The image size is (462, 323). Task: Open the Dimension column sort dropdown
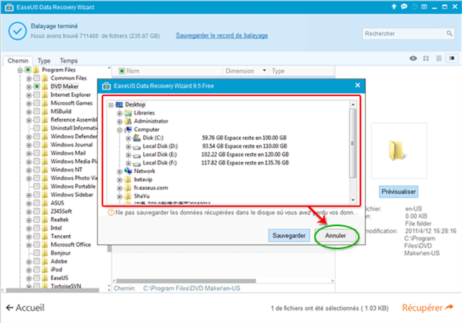pyautogui.click(x=264, y=71)
